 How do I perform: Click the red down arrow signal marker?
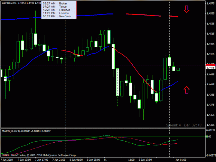[x=187, y=9]
